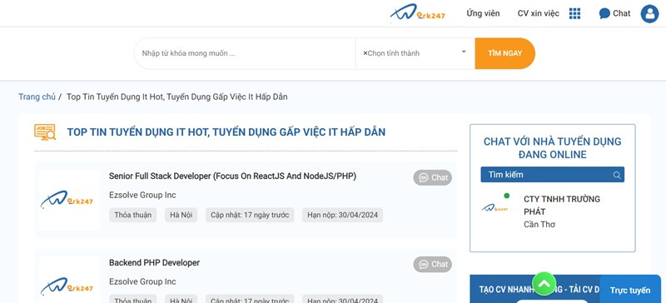
Task: Open Chat from the header
Action: (x=614, y=13)
